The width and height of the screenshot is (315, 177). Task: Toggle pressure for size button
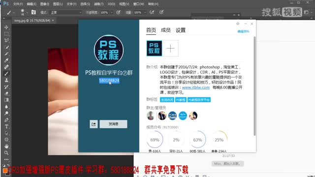[161, 12]
